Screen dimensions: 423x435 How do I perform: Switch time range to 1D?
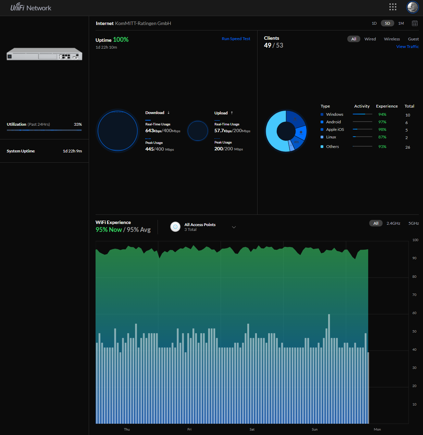pyautogui.click(x=374, y=23)
